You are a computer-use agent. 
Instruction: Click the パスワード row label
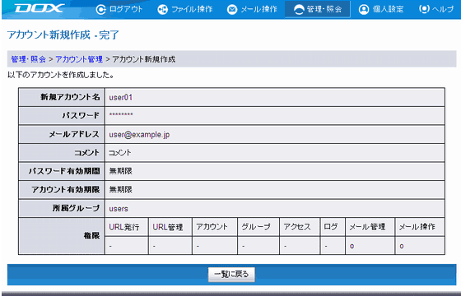point(81,116)
